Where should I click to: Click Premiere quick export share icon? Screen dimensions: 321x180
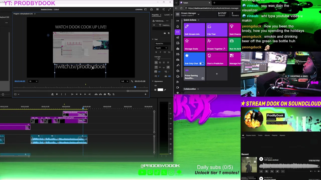point(151,9)
